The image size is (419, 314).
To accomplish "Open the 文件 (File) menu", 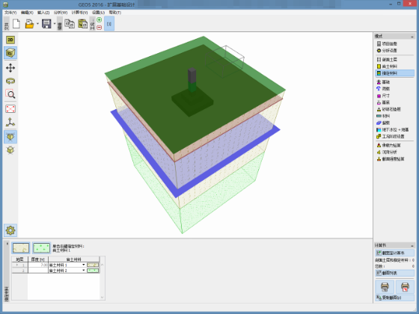I will click(10, 13).
